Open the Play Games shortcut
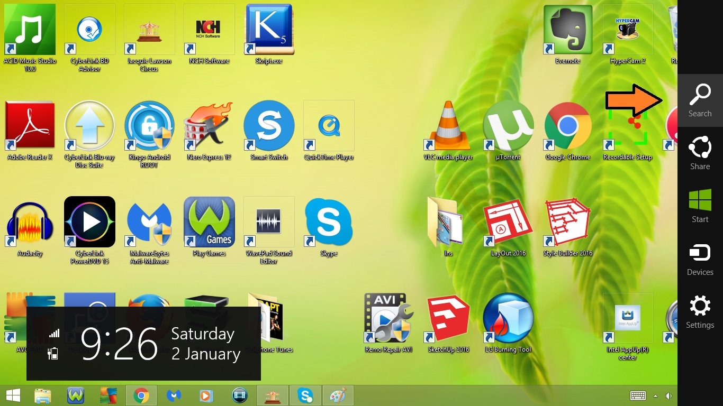 [x=209, y=222]
